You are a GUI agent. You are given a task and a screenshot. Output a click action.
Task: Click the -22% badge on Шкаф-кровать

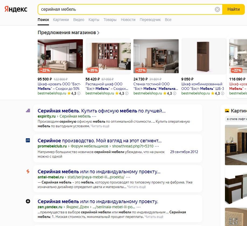45,70
